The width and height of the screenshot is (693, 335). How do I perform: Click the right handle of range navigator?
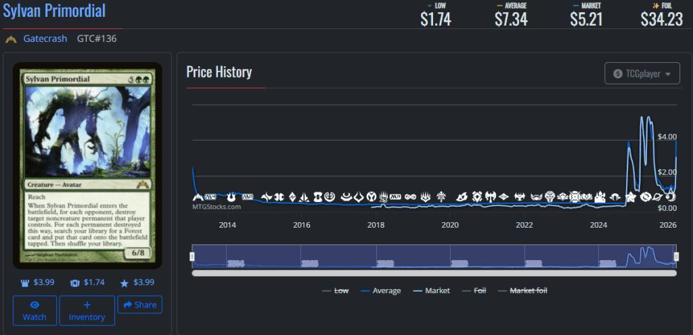click(x=675, y=257)
